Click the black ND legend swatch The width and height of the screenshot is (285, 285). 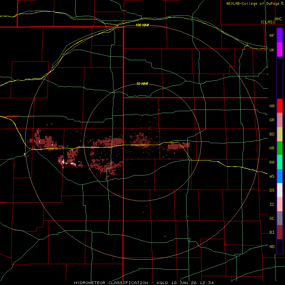[280, 246]
